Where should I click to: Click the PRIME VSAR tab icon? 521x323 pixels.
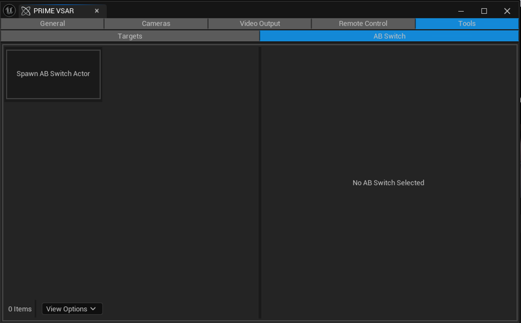(x=26, y=11)
